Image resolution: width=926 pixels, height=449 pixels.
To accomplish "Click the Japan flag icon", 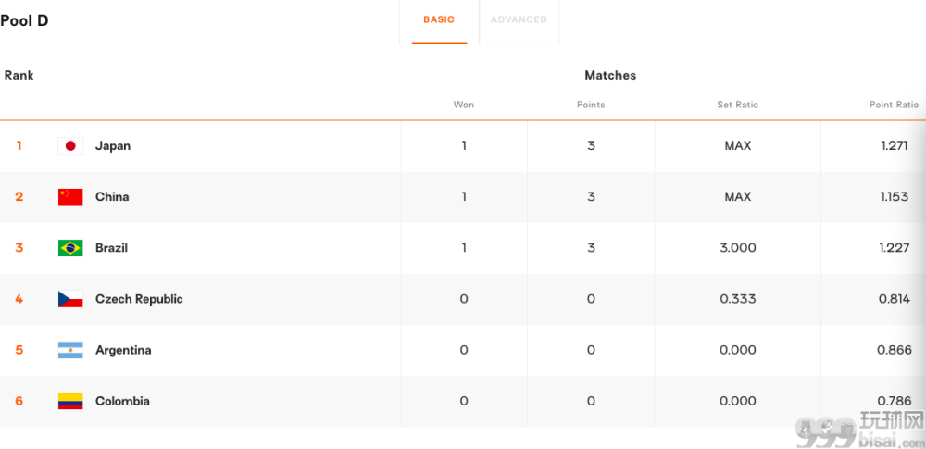I will tap(70, 146).
